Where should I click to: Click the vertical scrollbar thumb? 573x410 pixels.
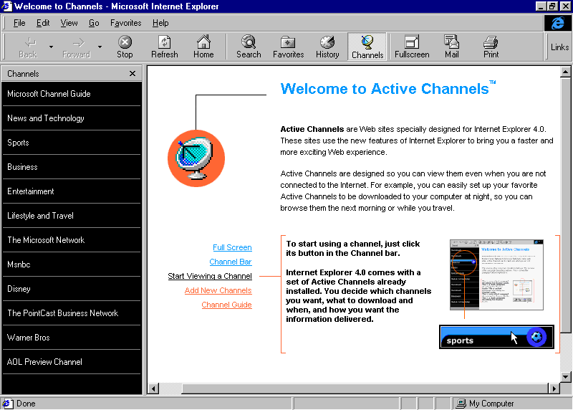coord(565,205)
